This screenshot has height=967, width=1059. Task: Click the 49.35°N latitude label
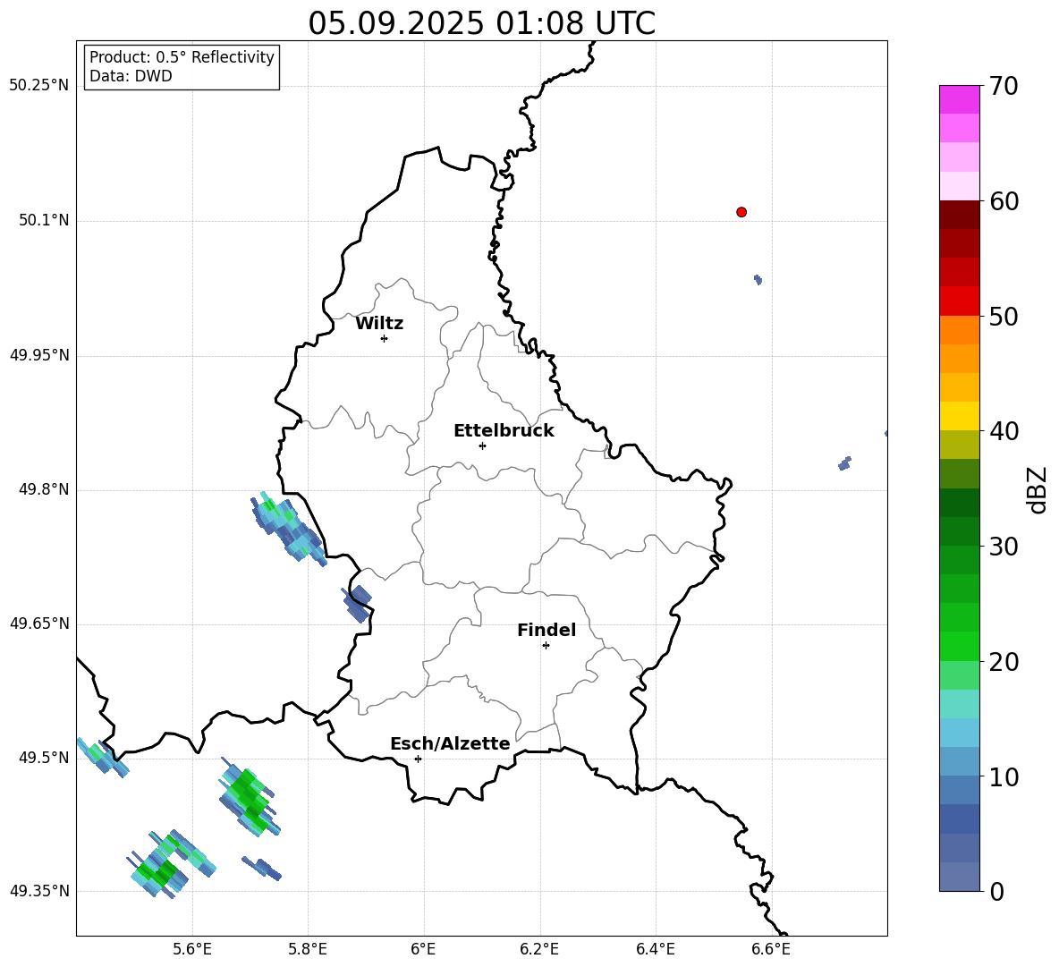click(38, 891)
